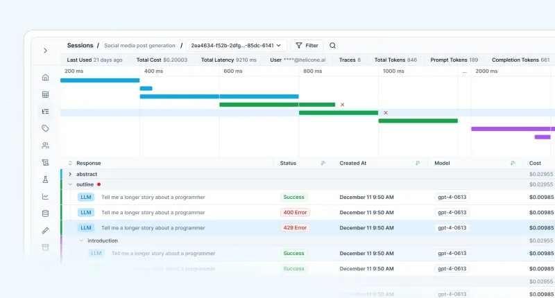The width and height of the screenshot is (555, 298).
Task: Open the Users icon in sidebar
Action: point(45,146)
